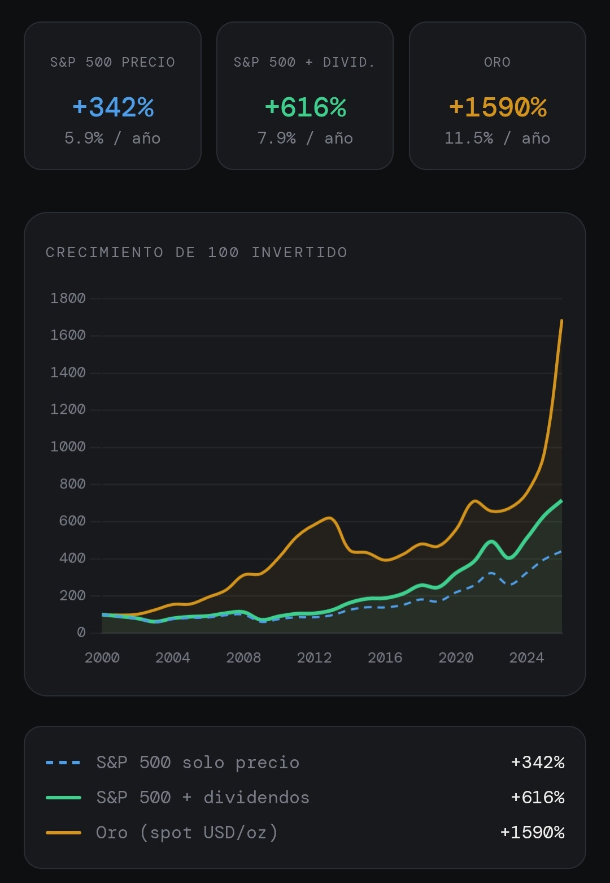Click the 0 y-axis label
The width and height of the screenshot is (610, 883).
[x=82, y=633]
